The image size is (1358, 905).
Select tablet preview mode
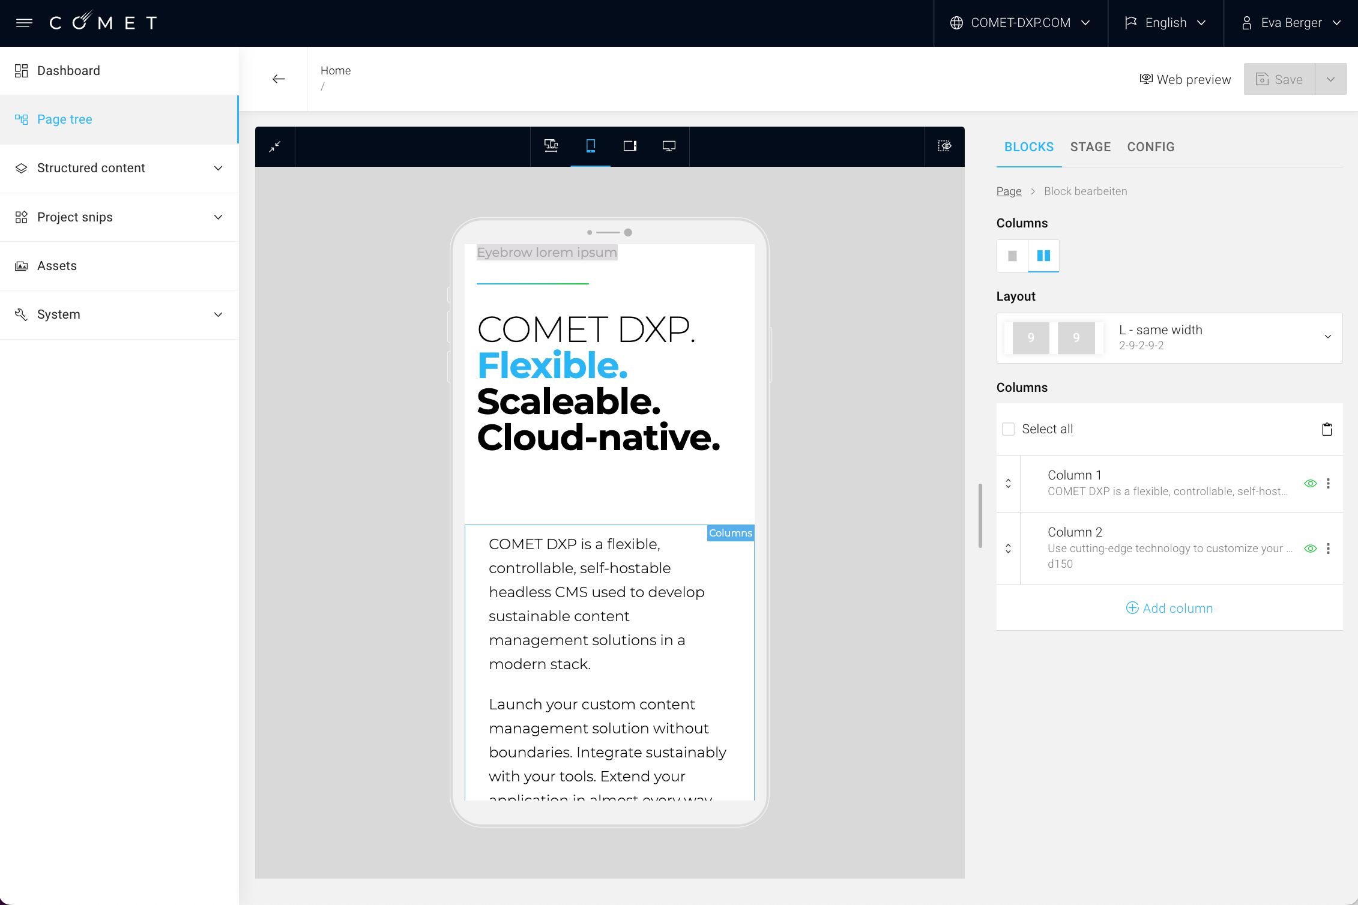pyautogui.click(x=630, y=146)
